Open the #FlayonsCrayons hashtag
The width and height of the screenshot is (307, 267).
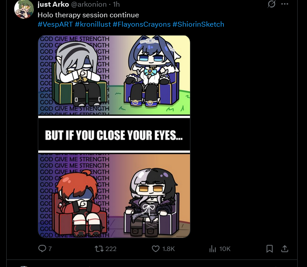(x=141, y=24)
